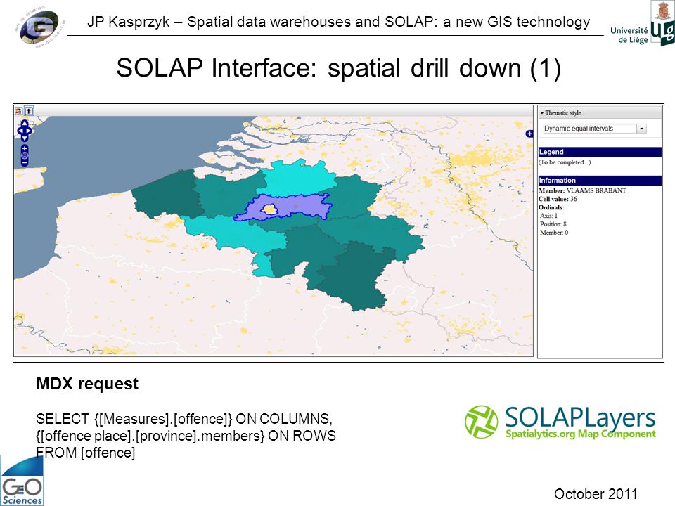Click the Legend section header

pos(600,152)
